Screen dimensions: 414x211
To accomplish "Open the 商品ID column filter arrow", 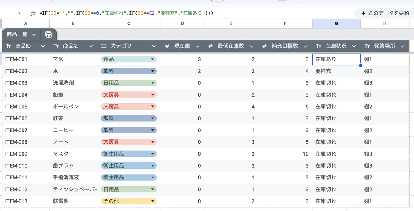I will pos(43,46).
